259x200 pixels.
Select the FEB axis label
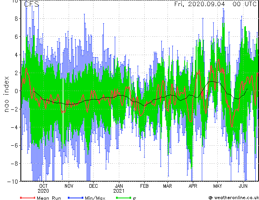pos(144,186)
